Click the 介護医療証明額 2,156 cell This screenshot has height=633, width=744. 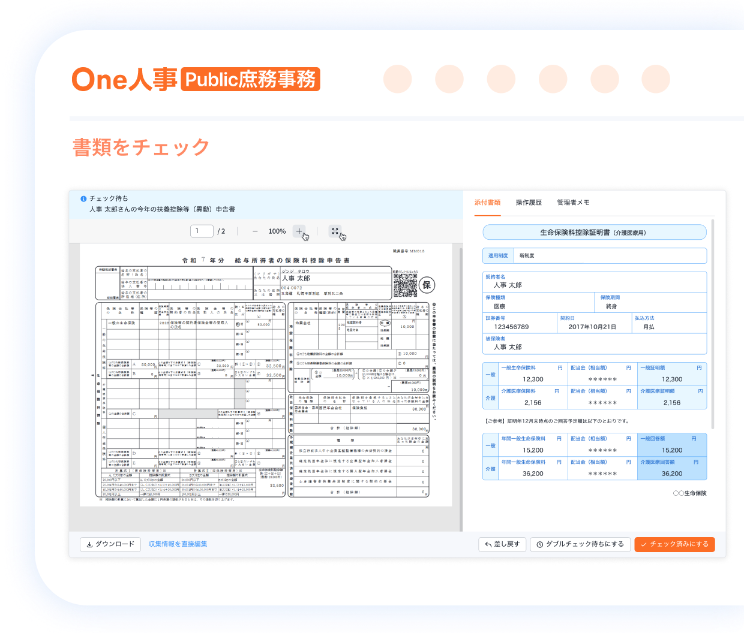click(672, 398)
